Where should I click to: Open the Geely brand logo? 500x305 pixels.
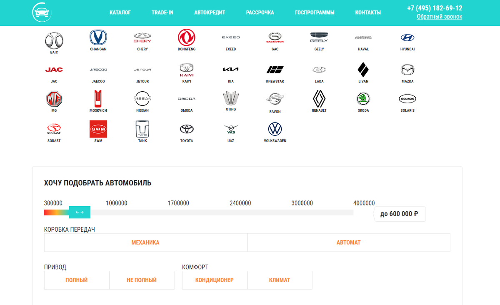point(319,37)
